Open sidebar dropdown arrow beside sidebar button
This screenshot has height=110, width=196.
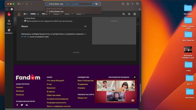point(22,4)
